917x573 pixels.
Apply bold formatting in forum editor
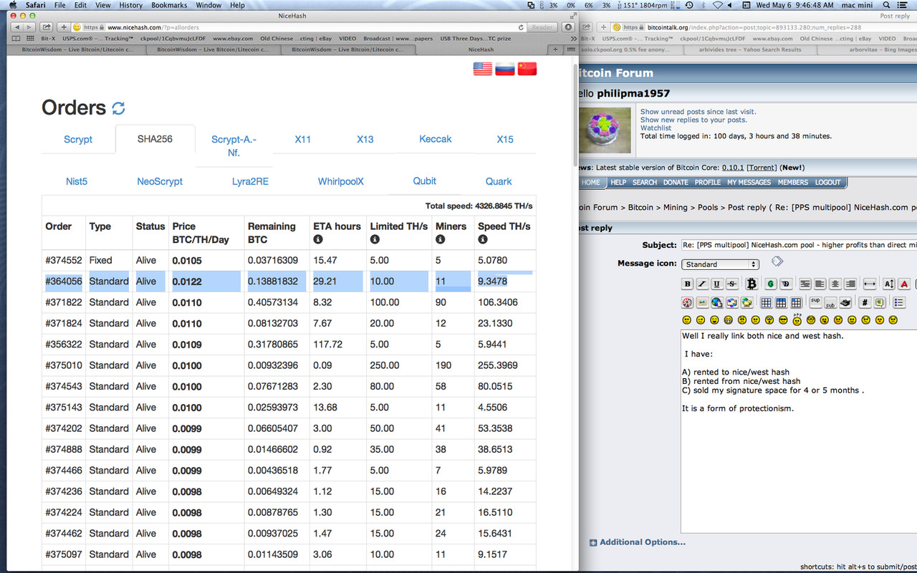688,284
